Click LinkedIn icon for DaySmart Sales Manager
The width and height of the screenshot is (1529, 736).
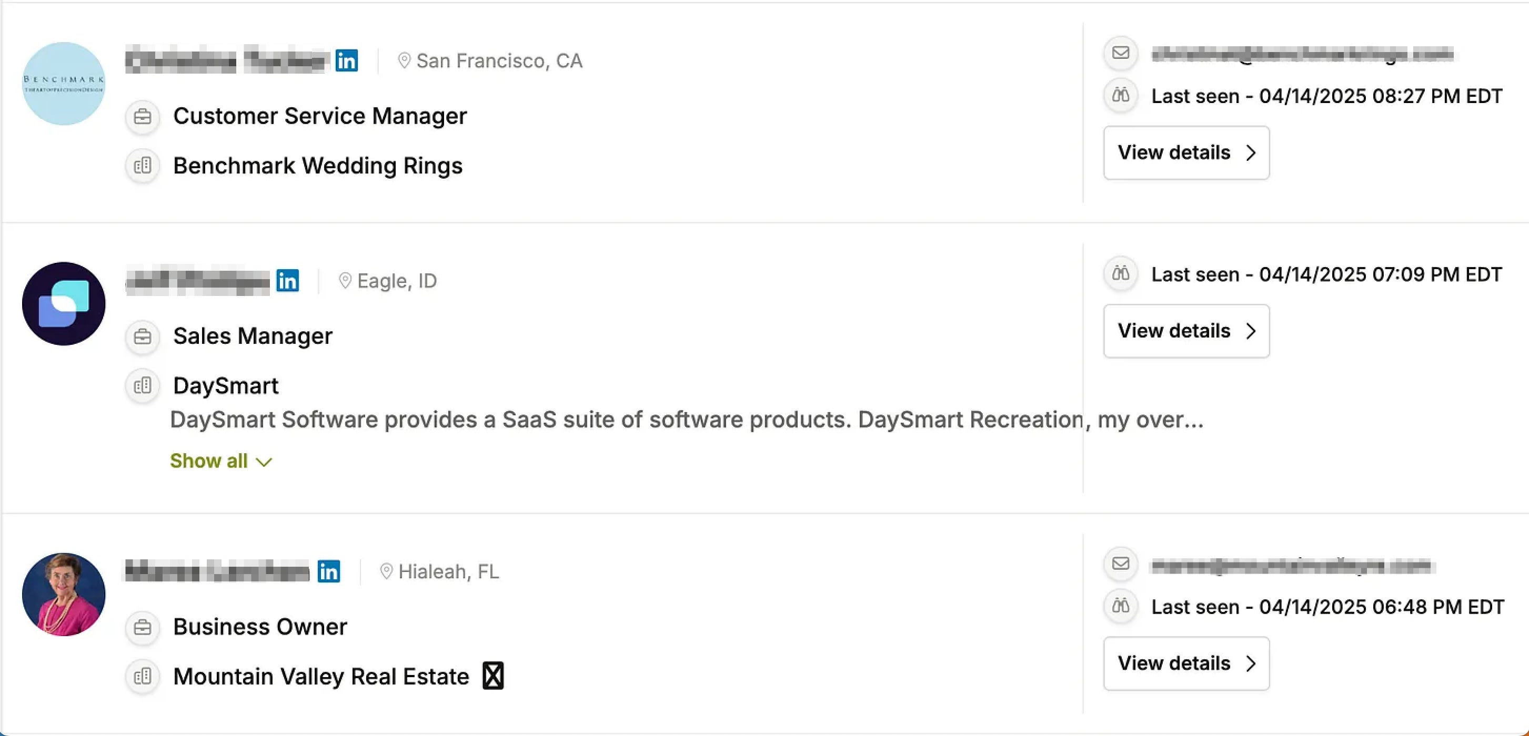[x=288, y=281]
